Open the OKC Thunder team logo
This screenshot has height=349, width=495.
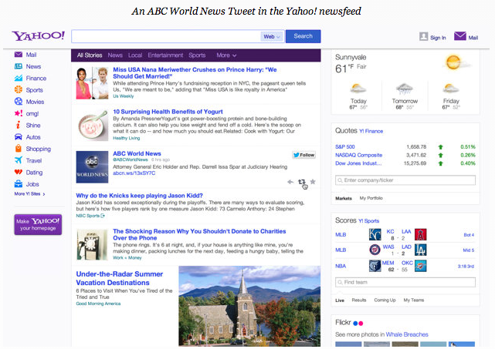pos(421,266)
